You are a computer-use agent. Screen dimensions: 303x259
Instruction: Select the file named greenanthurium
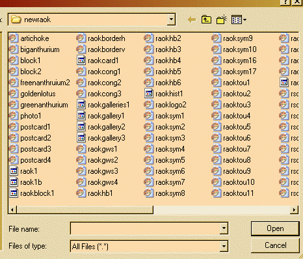click(44, 105)
